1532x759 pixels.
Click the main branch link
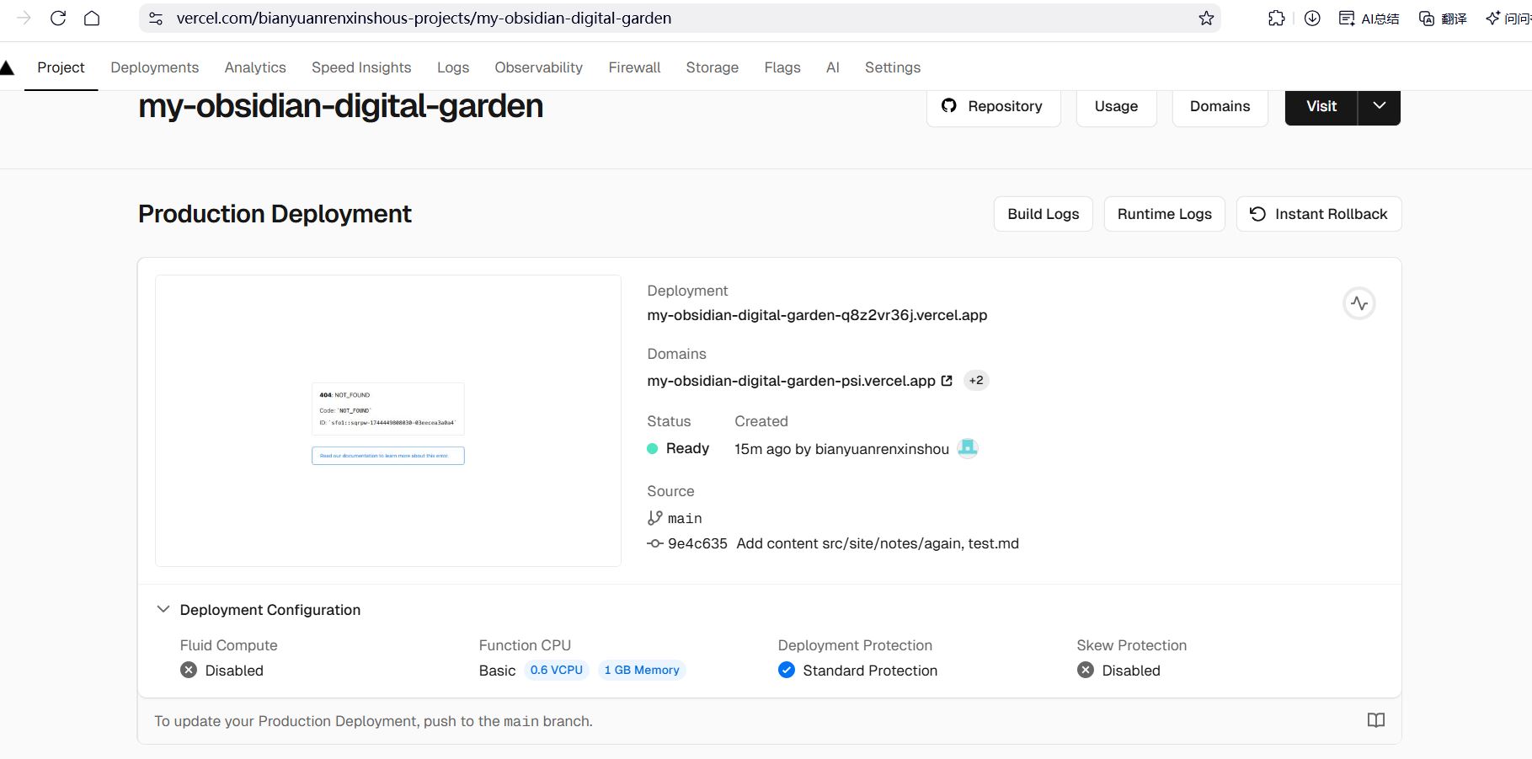685,518
